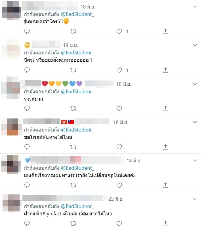Screen dimensions: 202x229
Task: Retweet the นี่ครู? หรือขยะสังคม tweet
Action: (73, 70)
